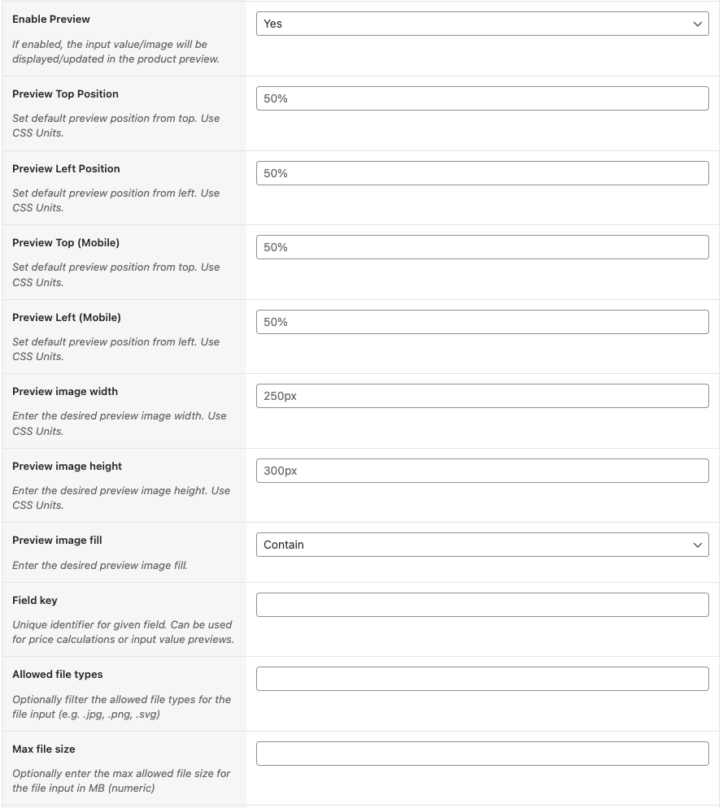
Task: Click the 'Allowed file types' label
Action: pos(58,674)
